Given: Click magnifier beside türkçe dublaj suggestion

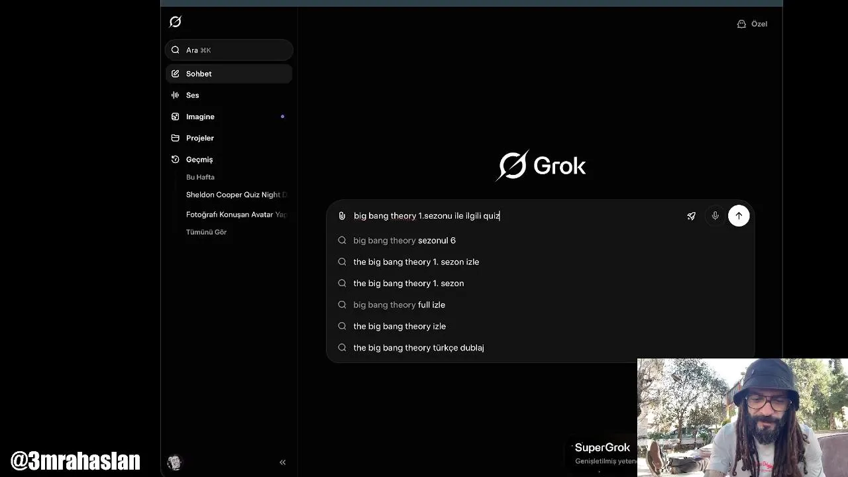Looking at the screenshot, I should [342, 347].
